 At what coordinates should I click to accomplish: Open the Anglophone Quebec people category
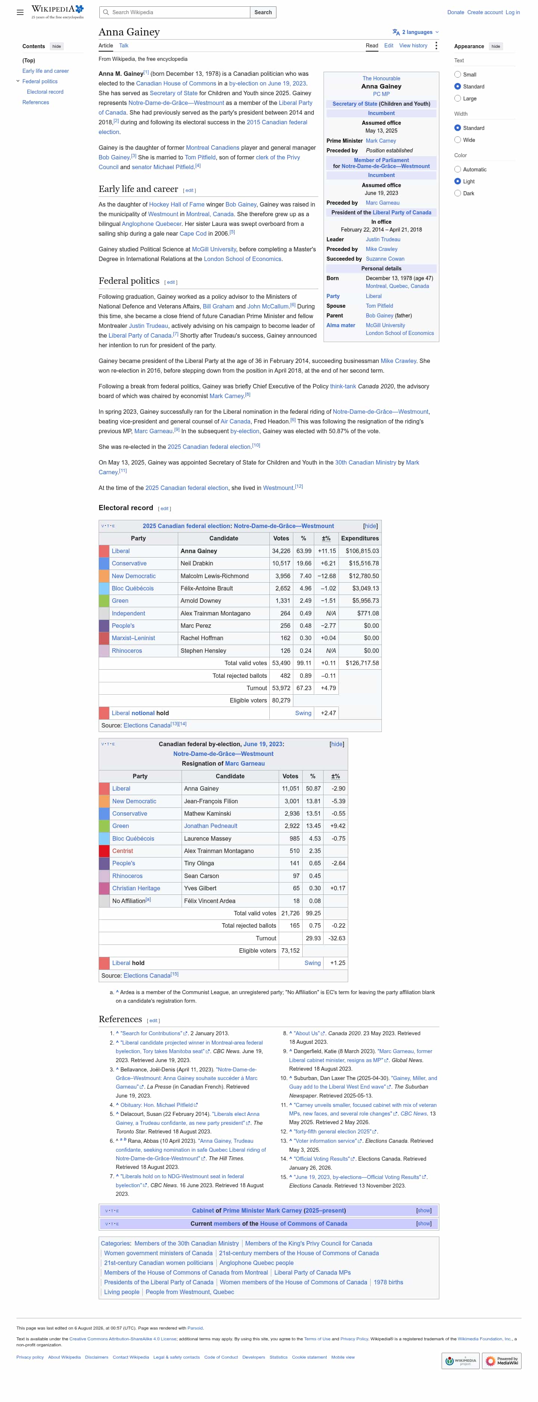(x=256, y=1263)
